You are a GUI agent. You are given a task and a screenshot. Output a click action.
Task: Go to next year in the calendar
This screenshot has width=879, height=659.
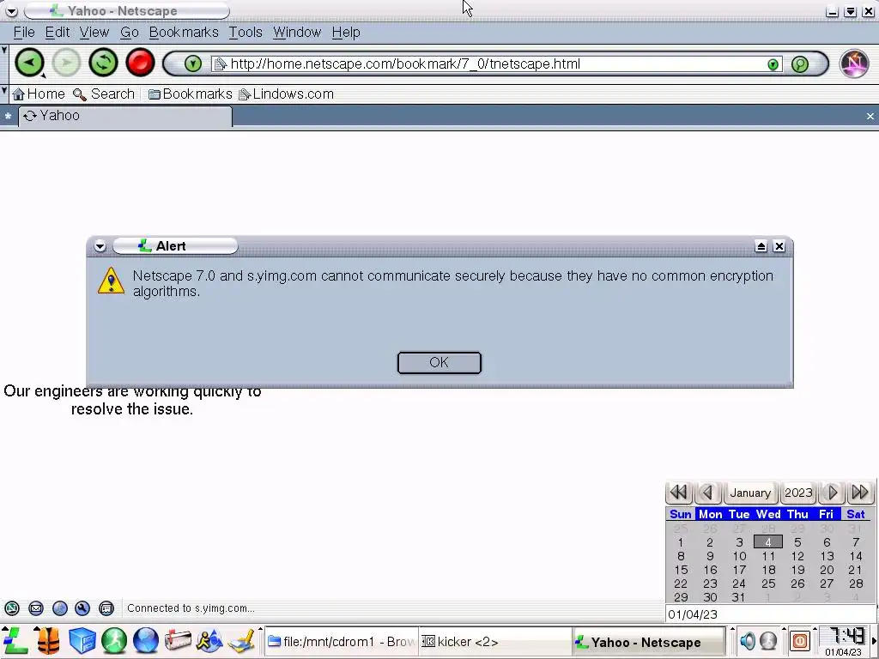(x=860, y=493)
